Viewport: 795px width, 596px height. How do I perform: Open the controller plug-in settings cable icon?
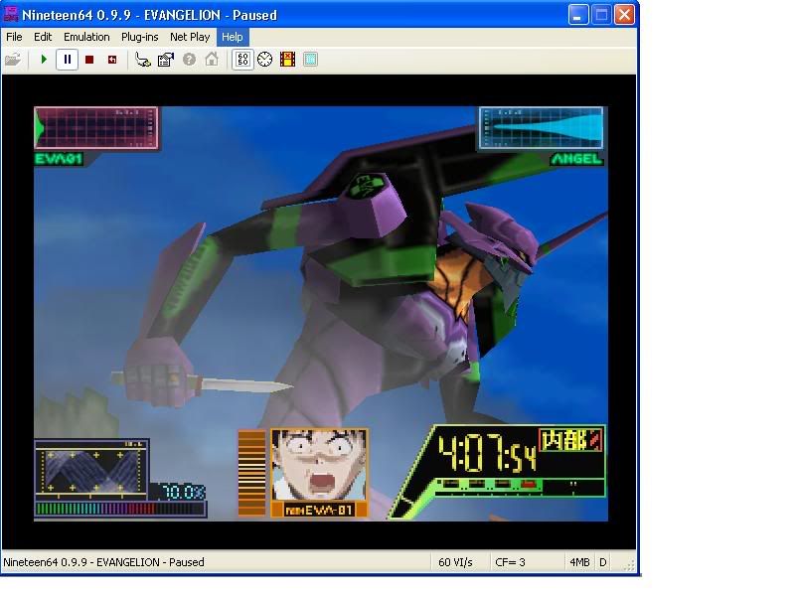point(143,60)
